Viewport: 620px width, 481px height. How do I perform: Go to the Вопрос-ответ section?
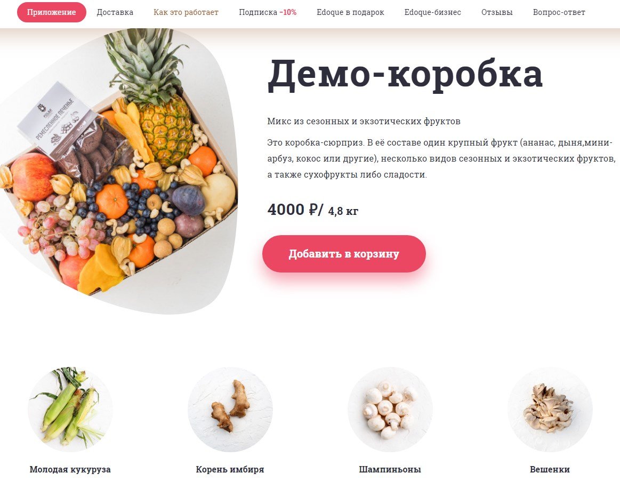559,12
